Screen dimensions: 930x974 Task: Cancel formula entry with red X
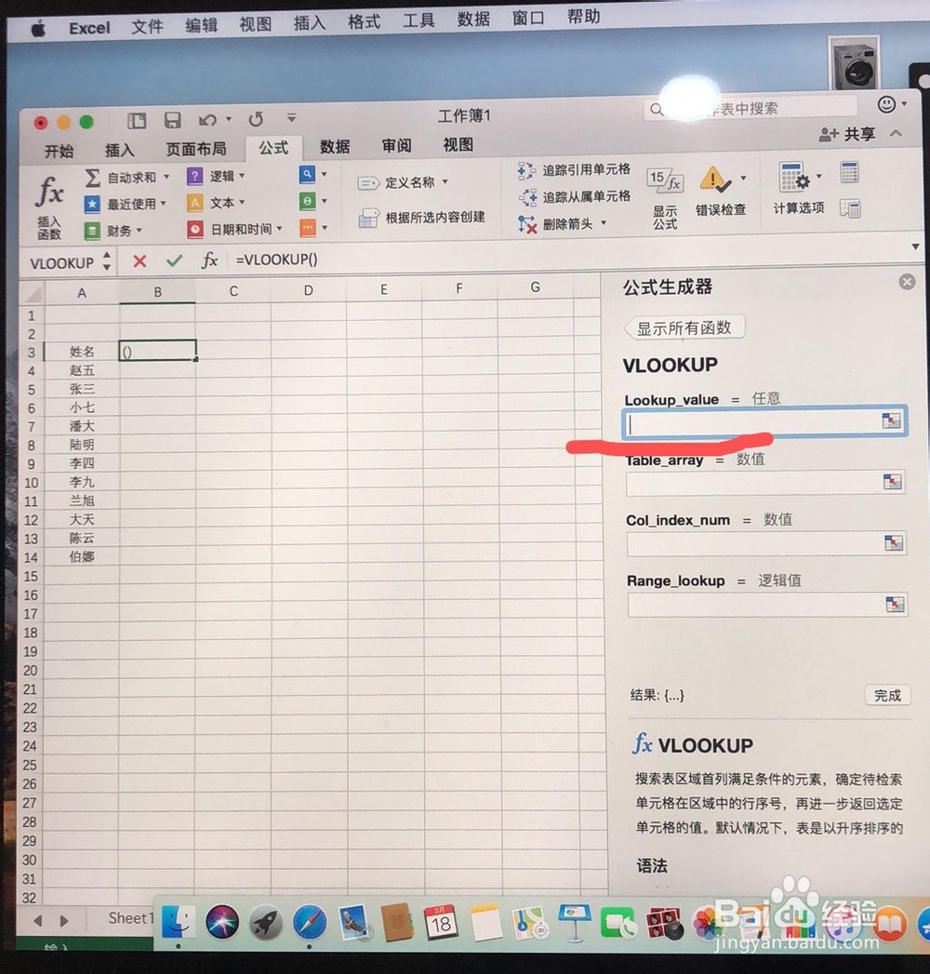[139, 261]
